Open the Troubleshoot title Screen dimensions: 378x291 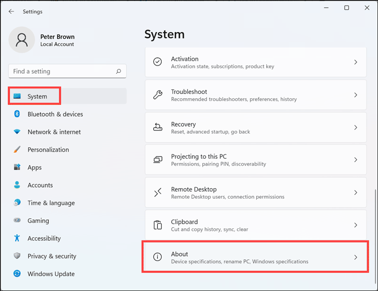tap(189, 92)
